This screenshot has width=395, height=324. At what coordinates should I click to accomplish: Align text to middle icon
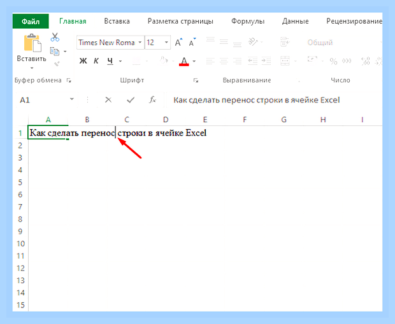click(224, 41)
